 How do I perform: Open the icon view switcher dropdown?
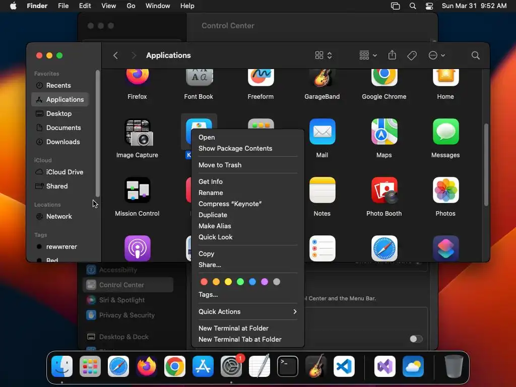[x=324, y=55]
